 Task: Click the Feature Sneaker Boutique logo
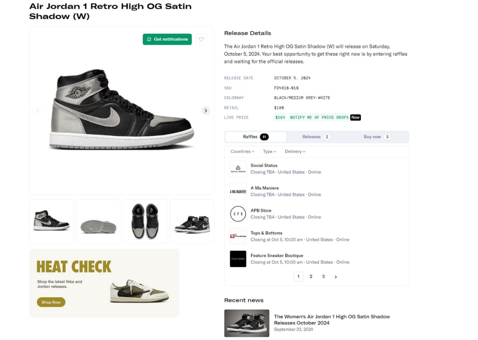point(238,259)
